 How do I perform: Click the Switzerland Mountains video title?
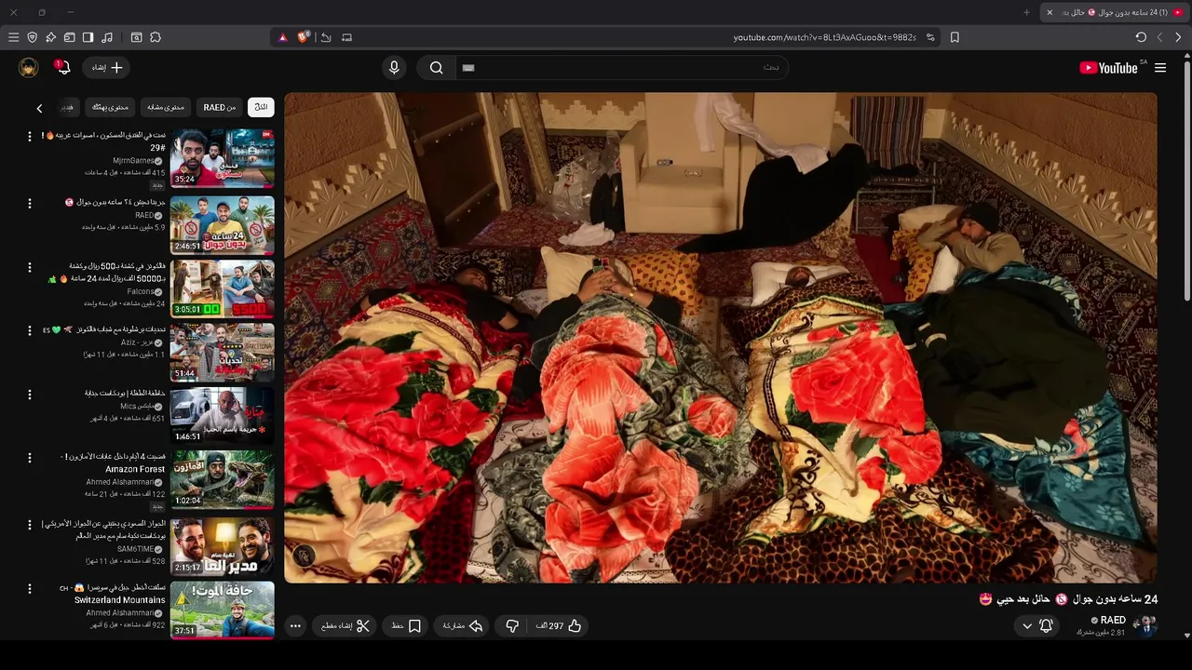tap(113, 594)
